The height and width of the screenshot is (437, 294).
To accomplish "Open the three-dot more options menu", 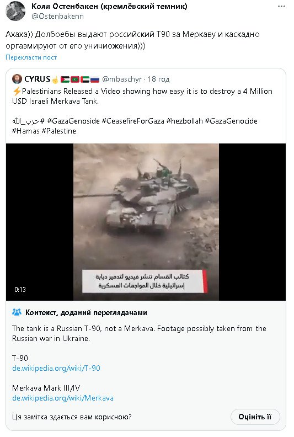I will click(x=281, y=7).
